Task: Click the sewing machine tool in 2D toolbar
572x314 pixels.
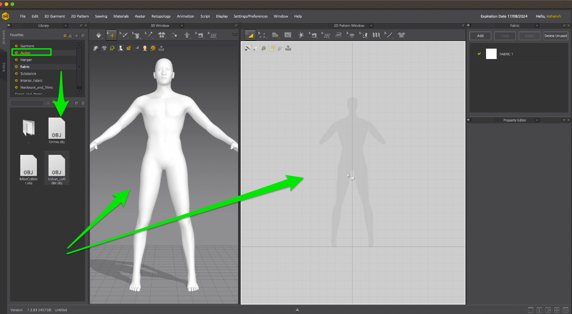Action: 313,35
